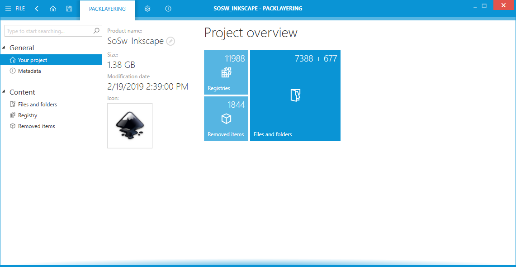This screenshot has width=516, height=267.
Task: Open the Files and folders tile
Action: (295, 95)
